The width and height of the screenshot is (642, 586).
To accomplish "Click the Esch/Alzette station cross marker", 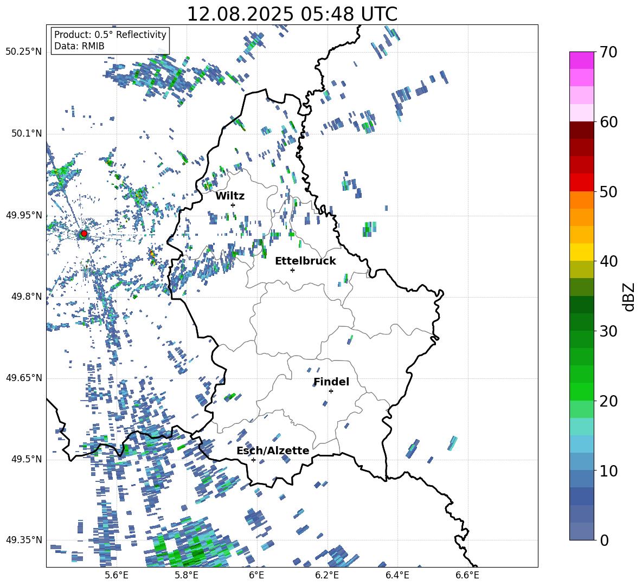I will [x=253, y=460].
